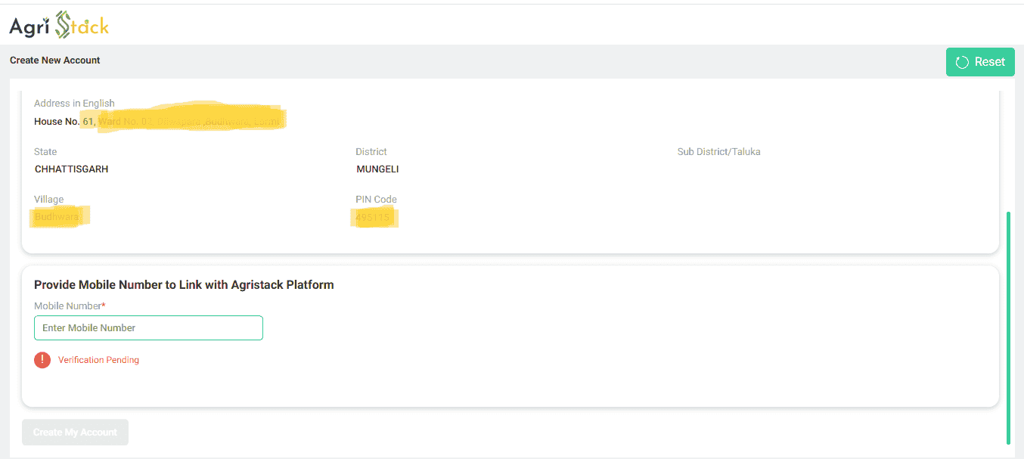This screenshot has height=459, width=1024.
Task: Focus the Enter Mobile Number field
Action: point(148,328)
